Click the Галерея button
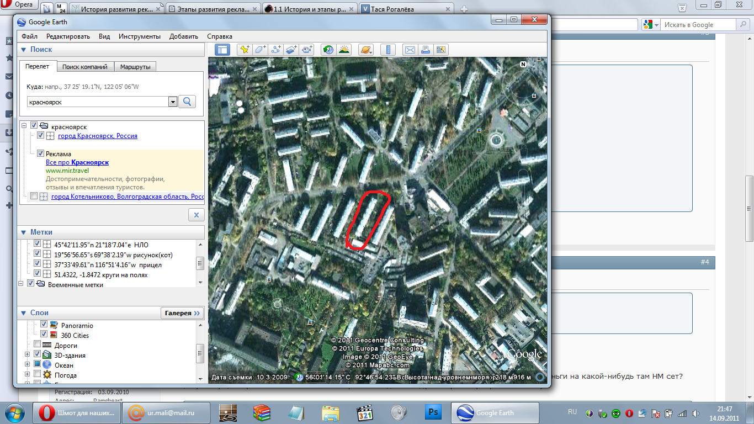This screenshot has width=754, height=424. tap(182, 313)
